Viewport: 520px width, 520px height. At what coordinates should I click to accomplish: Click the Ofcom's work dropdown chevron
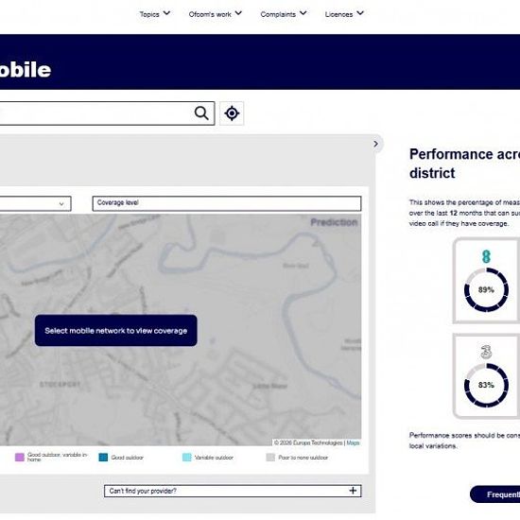click(238, 13)
